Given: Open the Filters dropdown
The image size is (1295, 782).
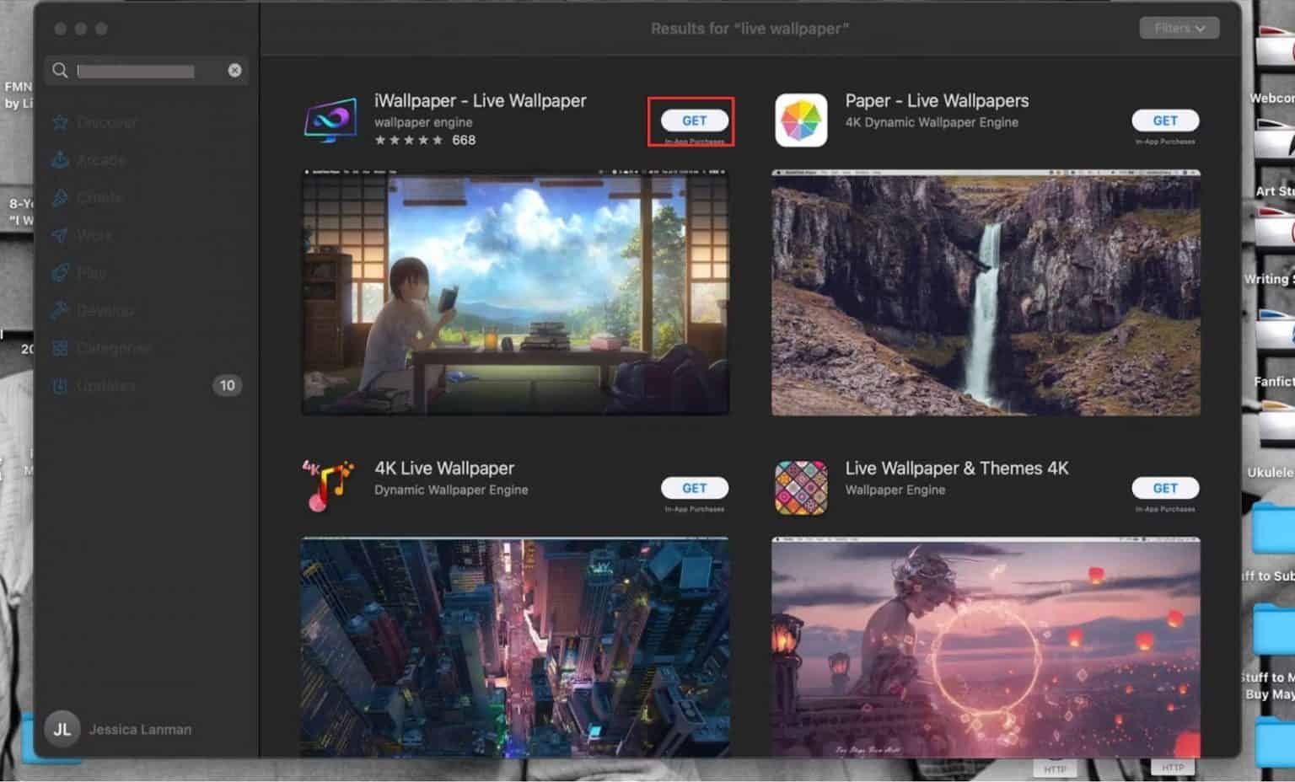Looking at the screenshot, I should (1179, 29).
